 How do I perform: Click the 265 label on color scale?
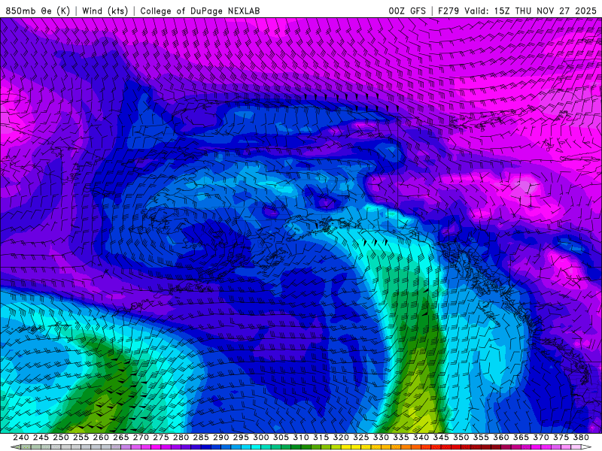click(120, 437)
